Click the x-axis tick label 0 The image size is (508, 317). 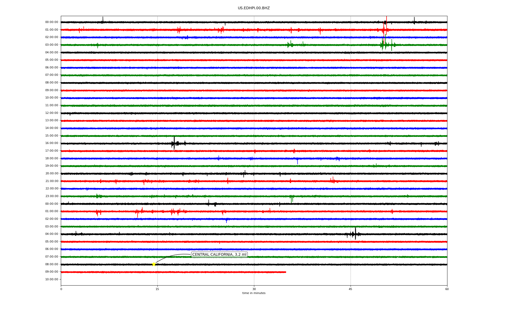click(61, 289)
